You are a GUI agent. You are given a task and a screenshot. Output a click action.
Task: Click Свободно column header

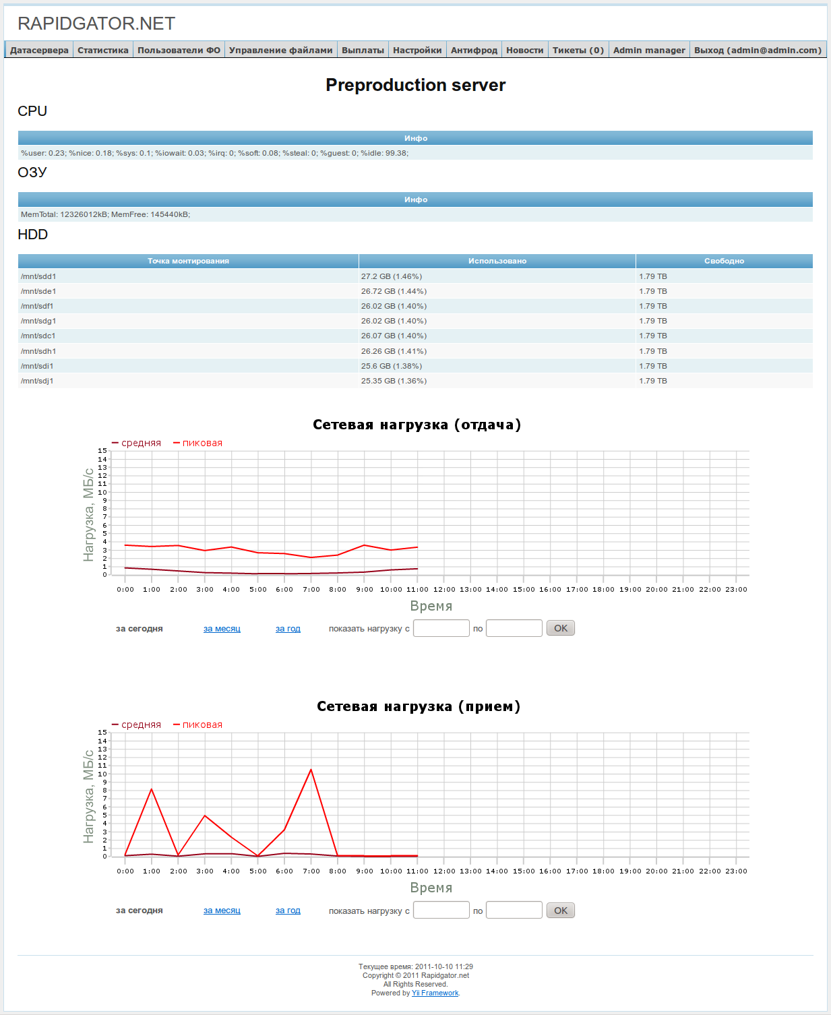[724, 261]
